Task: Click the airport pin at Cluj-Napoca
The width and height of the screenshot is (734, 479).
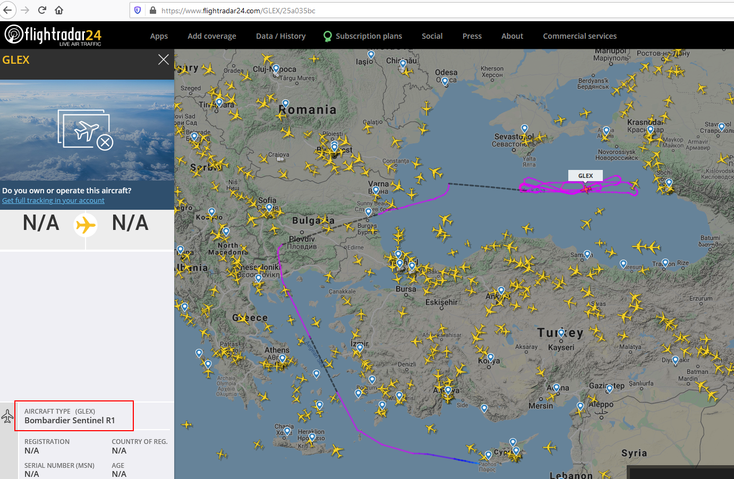Action: tap(276, 69)
